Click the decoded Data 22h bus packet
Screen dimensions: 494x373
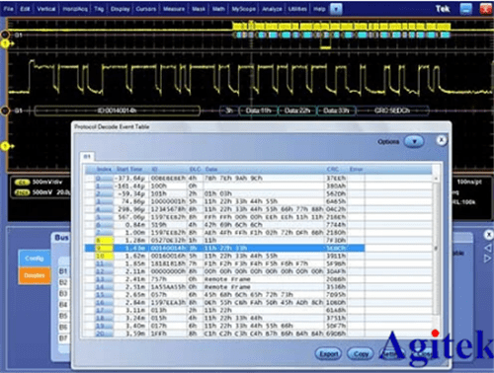(x=297, y=111)
